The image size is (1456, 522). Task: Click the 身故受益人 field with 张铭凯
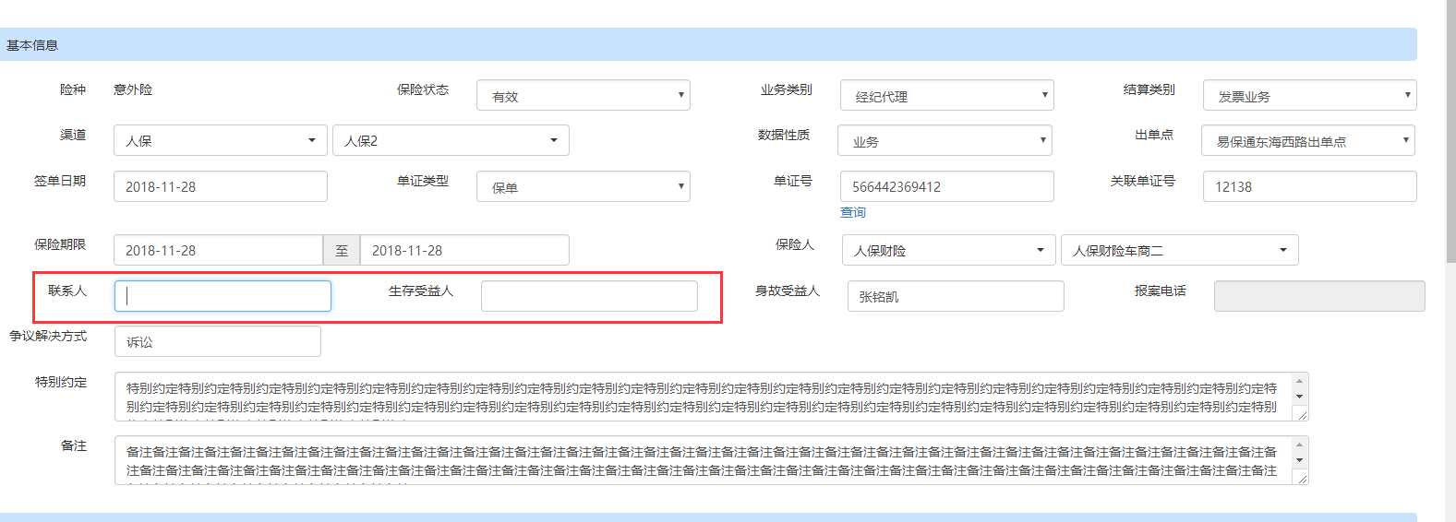click(956, 296)
